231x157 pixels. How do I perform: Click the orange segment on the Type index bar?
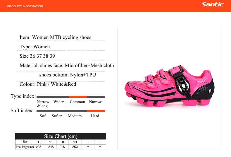point(78,97)
